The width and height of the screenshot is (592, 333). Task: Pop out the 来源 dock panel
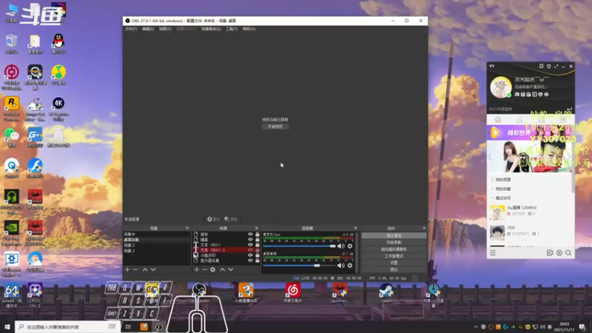[x=256, y=228]
